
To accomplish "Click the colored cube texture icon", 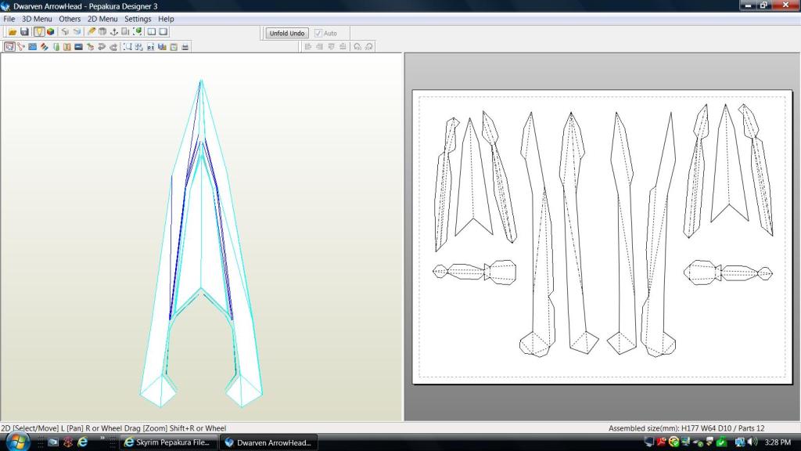I will (x=51, y=31).
